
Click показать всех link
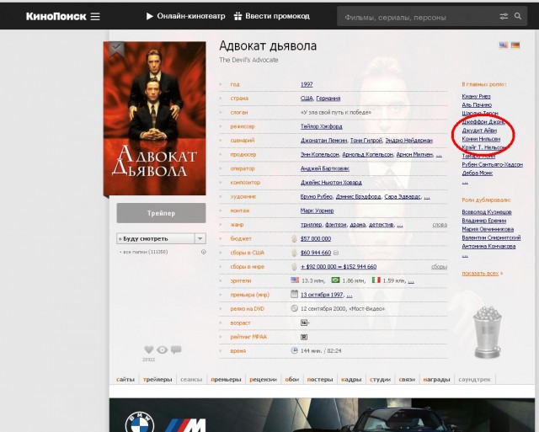coord(480,274)
